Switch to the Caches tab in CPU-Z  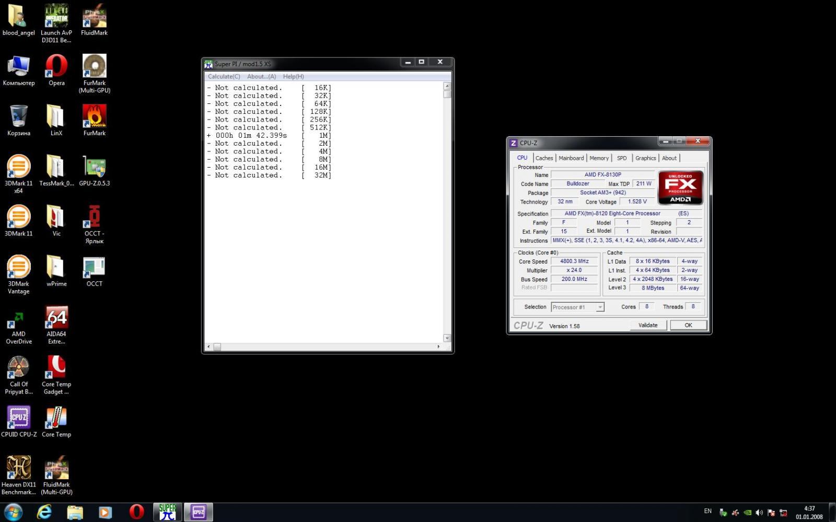point(544,158)
